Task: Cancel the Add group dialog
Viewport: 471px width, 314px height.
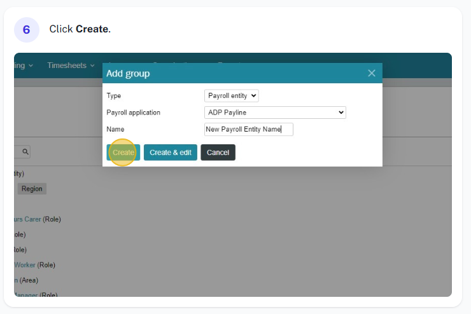Action: click(x=218, y=153)
